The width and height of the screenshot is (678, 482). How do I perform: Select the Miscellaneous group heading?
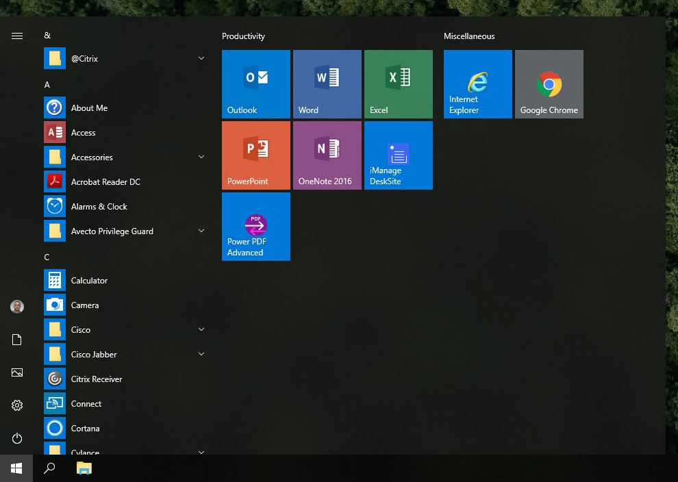469,36
